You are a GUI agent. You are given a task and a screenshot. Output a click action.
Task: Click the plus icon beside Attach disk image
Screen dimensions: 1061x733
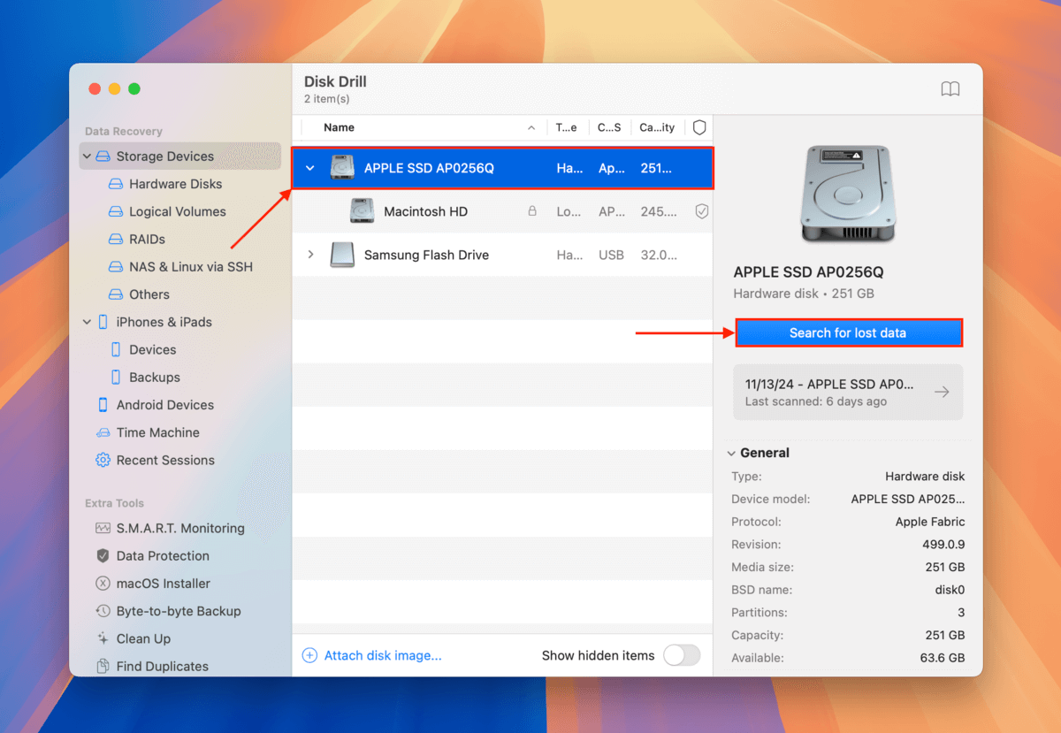[x=309, y=655]
